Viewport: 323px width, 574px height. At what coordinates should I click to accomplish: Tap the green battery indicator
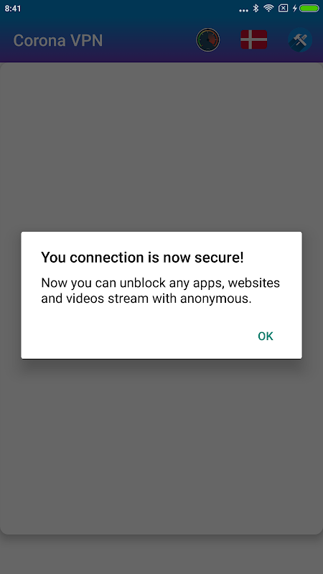tap(309, 8)
